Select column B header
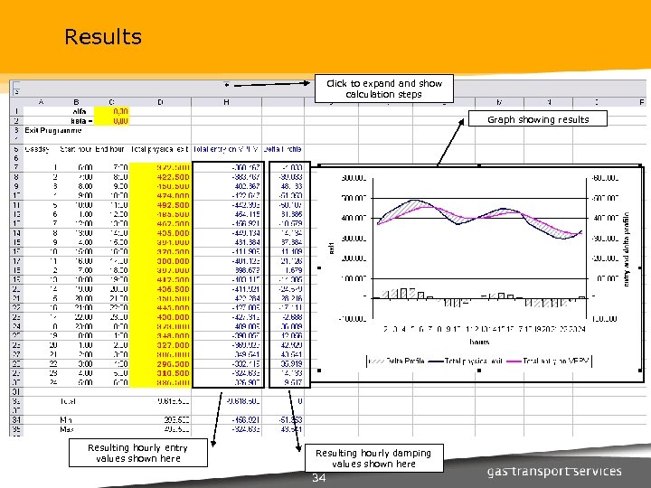 click(x=76, y=101)
